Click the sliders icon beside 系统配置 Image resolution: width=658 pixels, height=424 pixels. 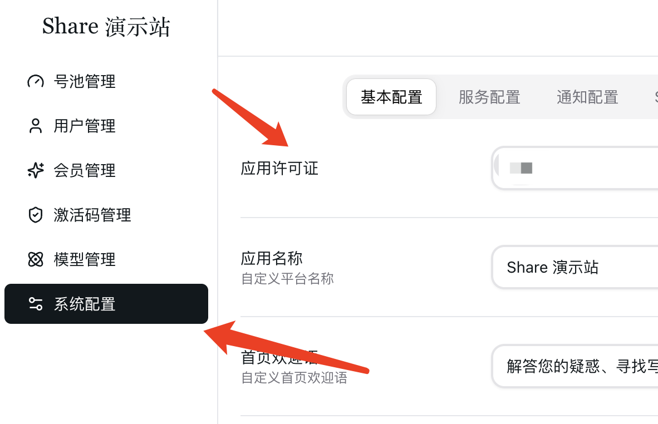coord(36,304)
